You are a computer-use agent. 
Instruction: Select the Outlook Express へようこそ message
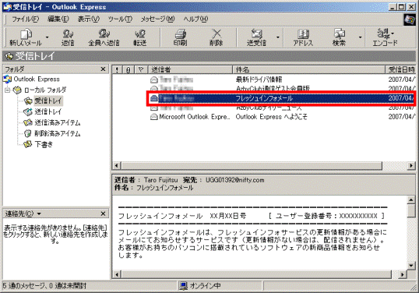(x=272, y=117)
